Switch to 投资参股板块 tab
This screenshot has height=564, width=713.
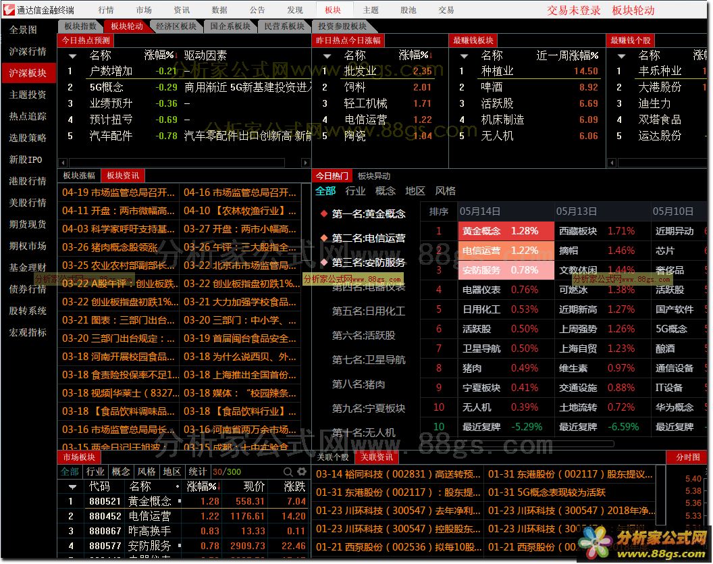[x=342, y=26]
